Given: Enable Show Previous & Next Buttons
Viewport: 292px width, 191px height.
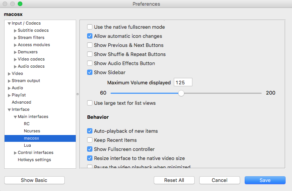Looking at the screenshot, I should (x=90, y=45).
